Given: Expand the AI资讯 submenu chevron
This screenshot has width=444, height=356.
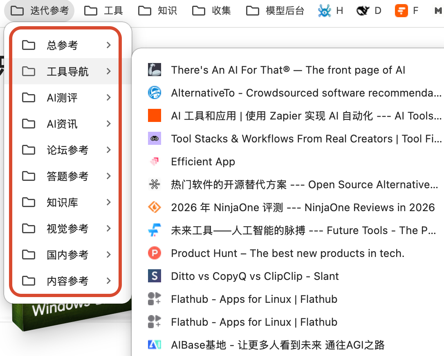Looking at the screenshot, I should [x=108, y=124].
